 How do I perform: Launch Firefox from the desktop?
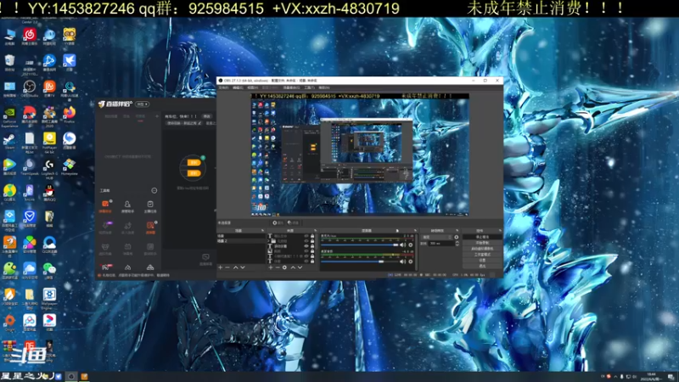[x=70, y=114]
